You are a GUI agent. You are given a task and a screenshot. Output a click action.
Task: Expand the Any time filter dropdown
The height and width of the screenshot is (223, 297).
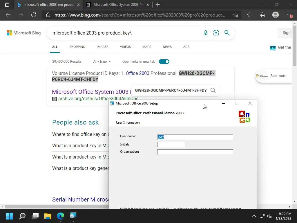tap(102, 62)
